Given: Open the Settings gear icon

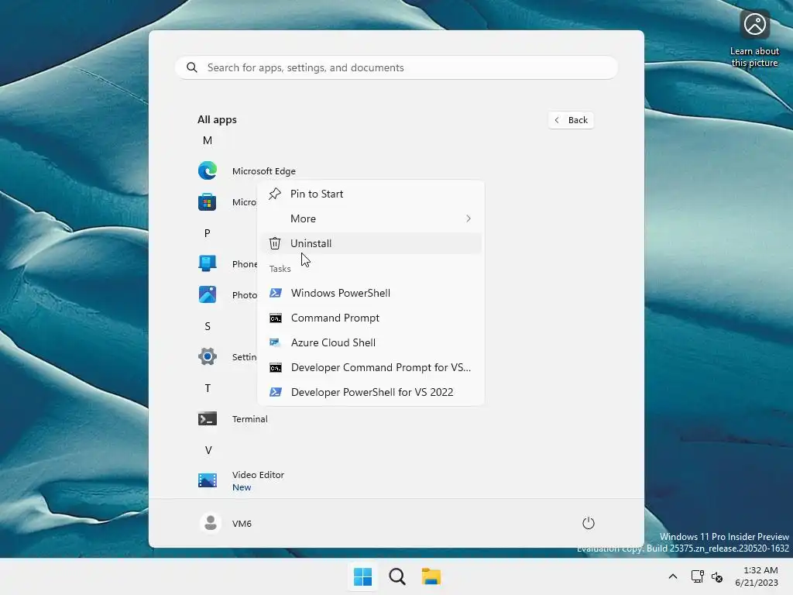Looking at the screenshot, I should pyautogui.click(x=208, y=356).
